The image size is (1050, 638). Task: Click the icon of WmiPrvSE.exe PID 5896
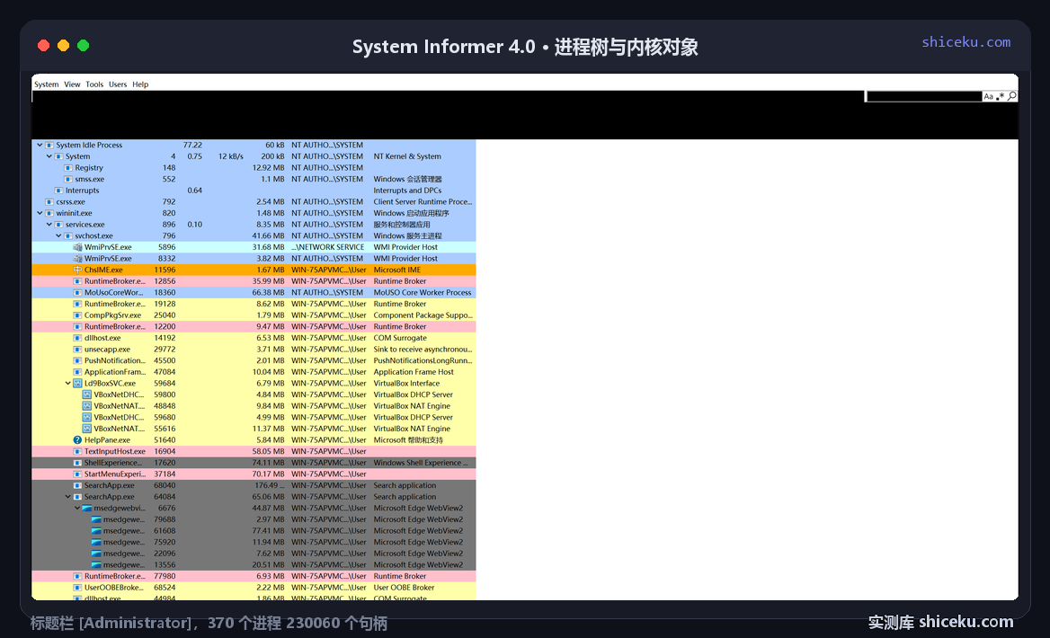[77, 247]
